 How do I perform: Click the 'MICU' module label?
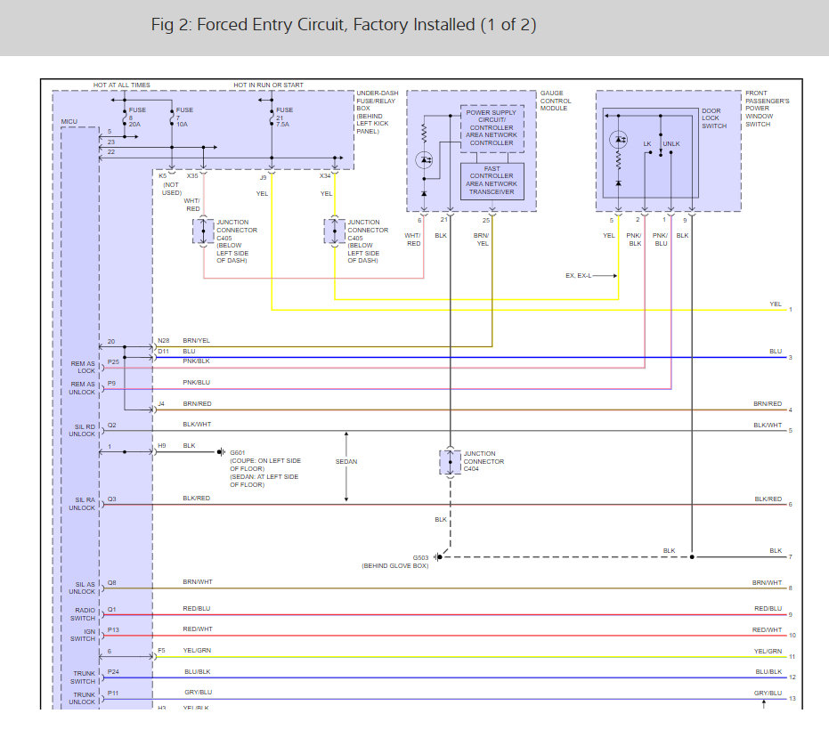coord(69,122)
